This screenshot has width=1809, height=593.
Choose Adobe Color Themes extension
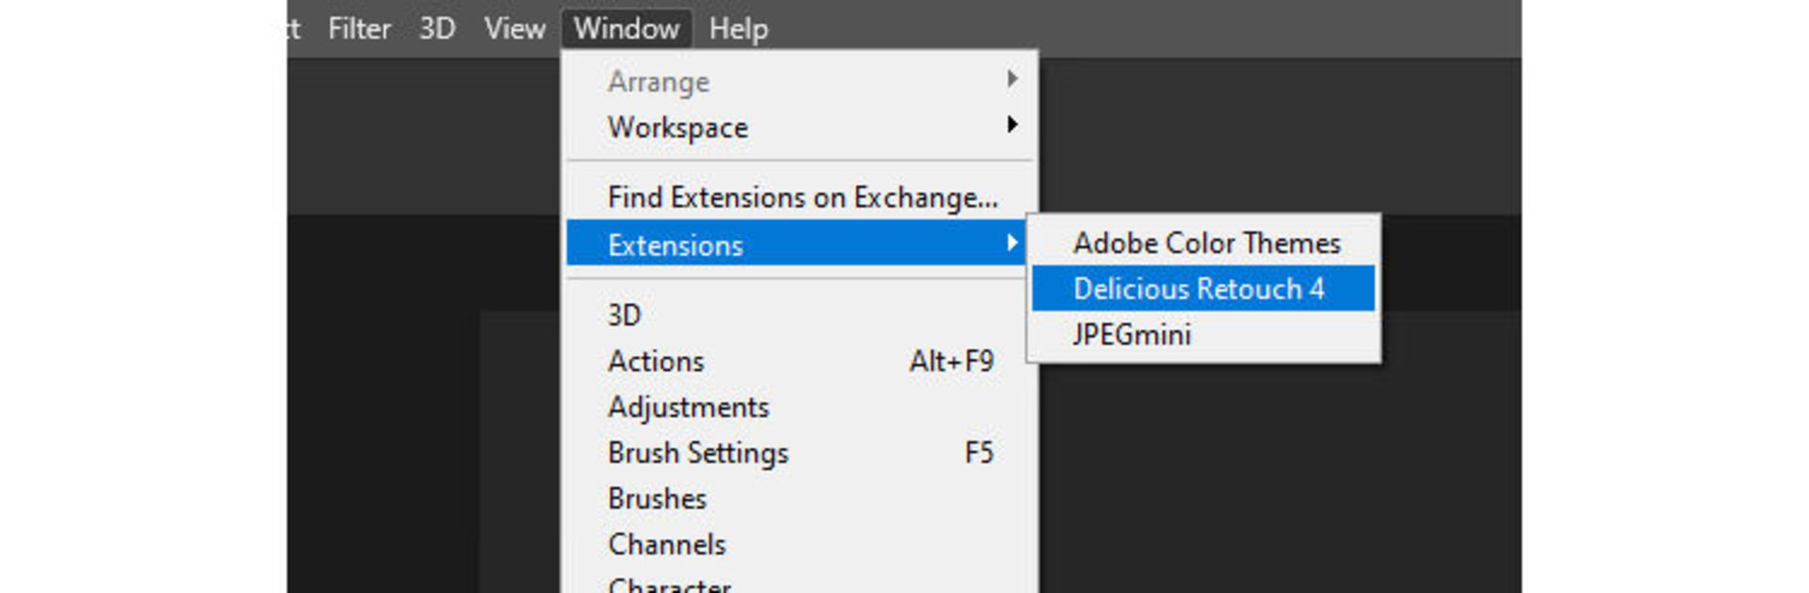(1206, 243)
